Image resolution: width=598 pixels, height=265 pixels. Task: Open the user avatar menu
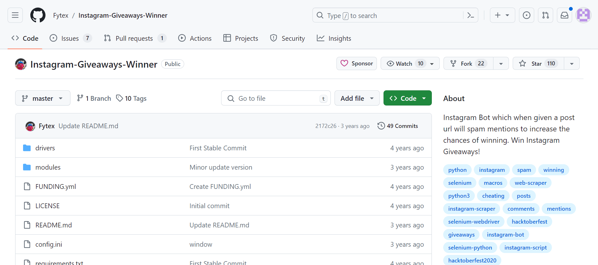click(583, 15)
